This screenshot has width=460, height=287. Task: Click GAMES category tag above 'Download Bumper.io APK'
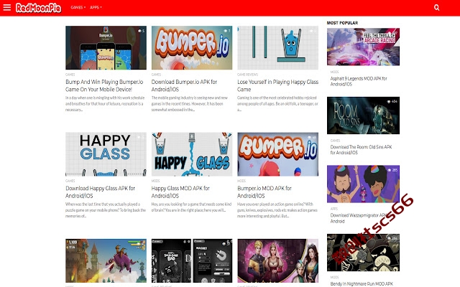coord(156,75)
